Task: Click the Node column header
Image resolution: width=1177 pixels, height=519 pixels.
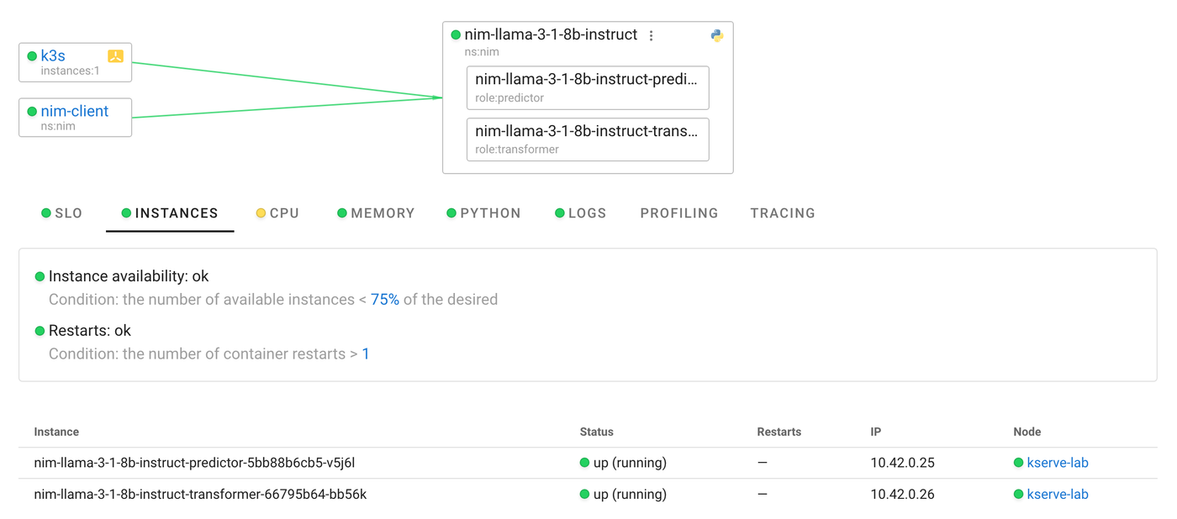Action: 1027,432
